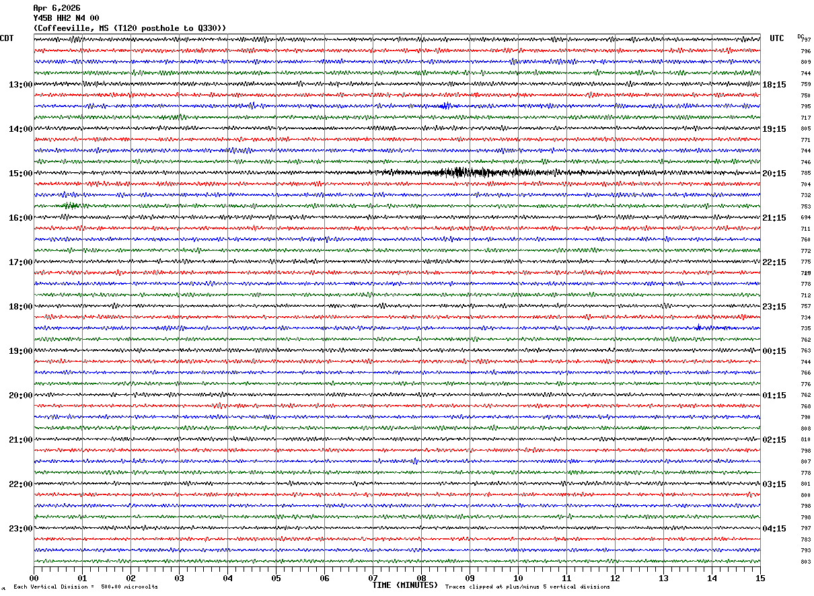814x596 pixels.
Task: Click minute tick label '03' on the axis
Action: (179, 579)
